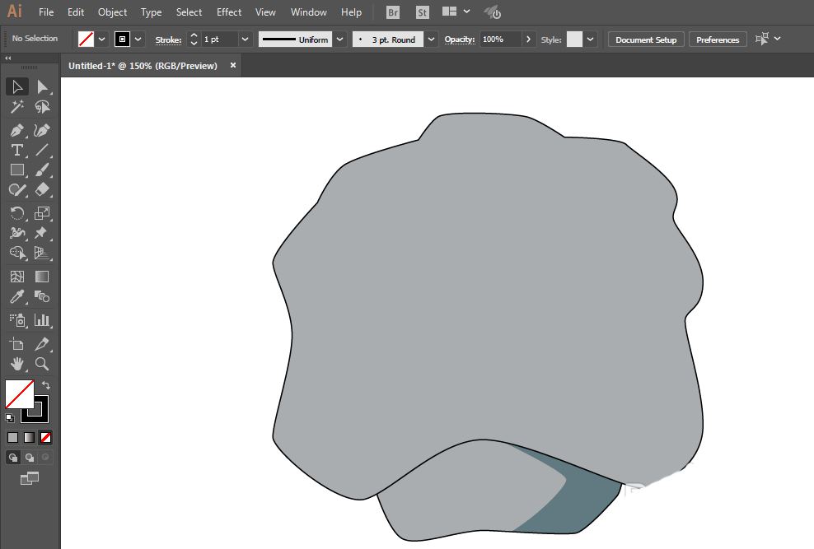This screenshot has width=814, height=549.
Task: Activate the Type tool
Action: click(x=16, y=150)
